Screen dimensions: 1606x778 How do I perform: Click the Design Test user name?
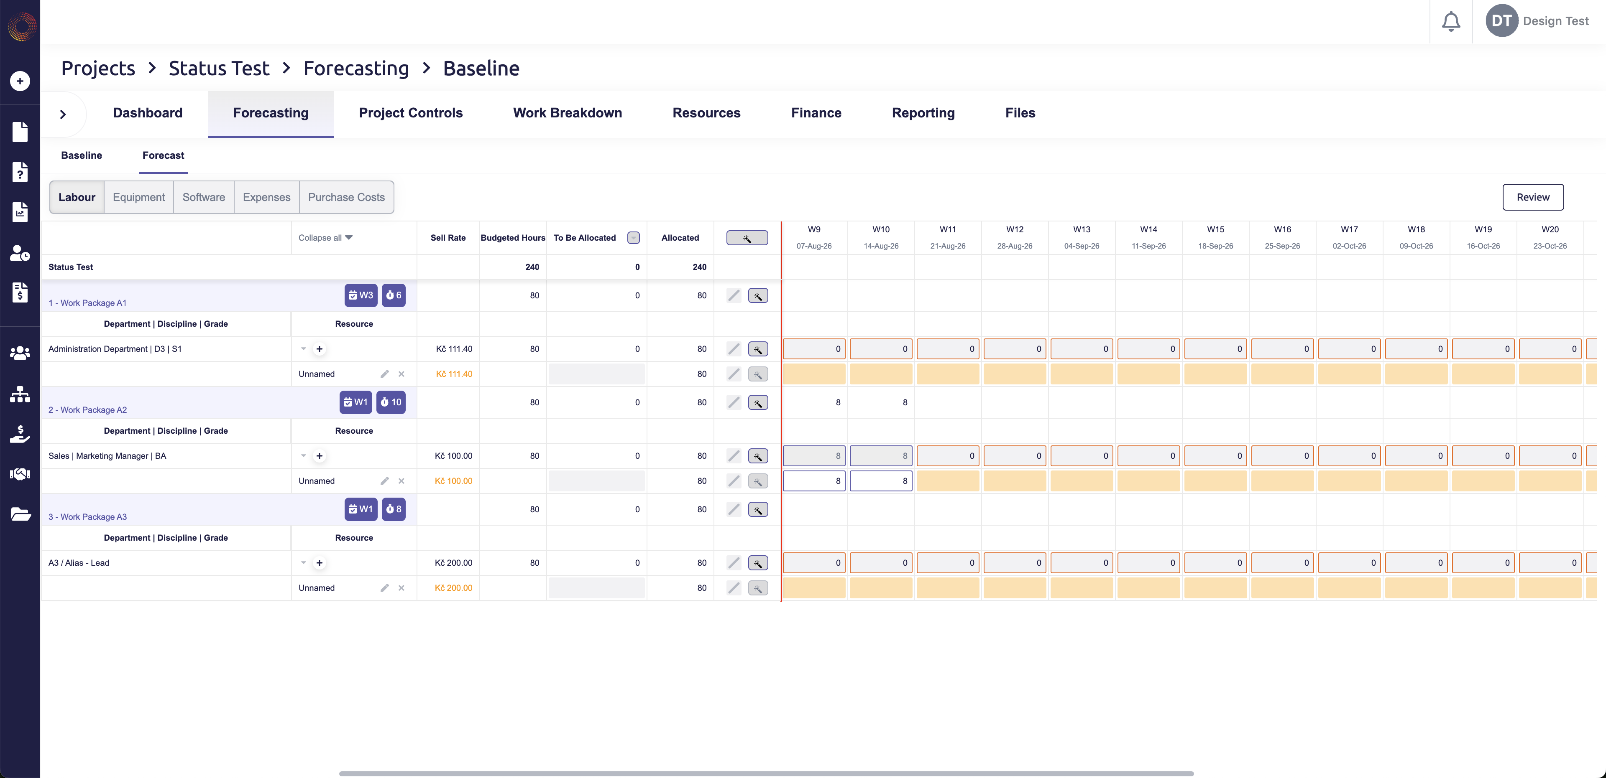click(1555, 21)
